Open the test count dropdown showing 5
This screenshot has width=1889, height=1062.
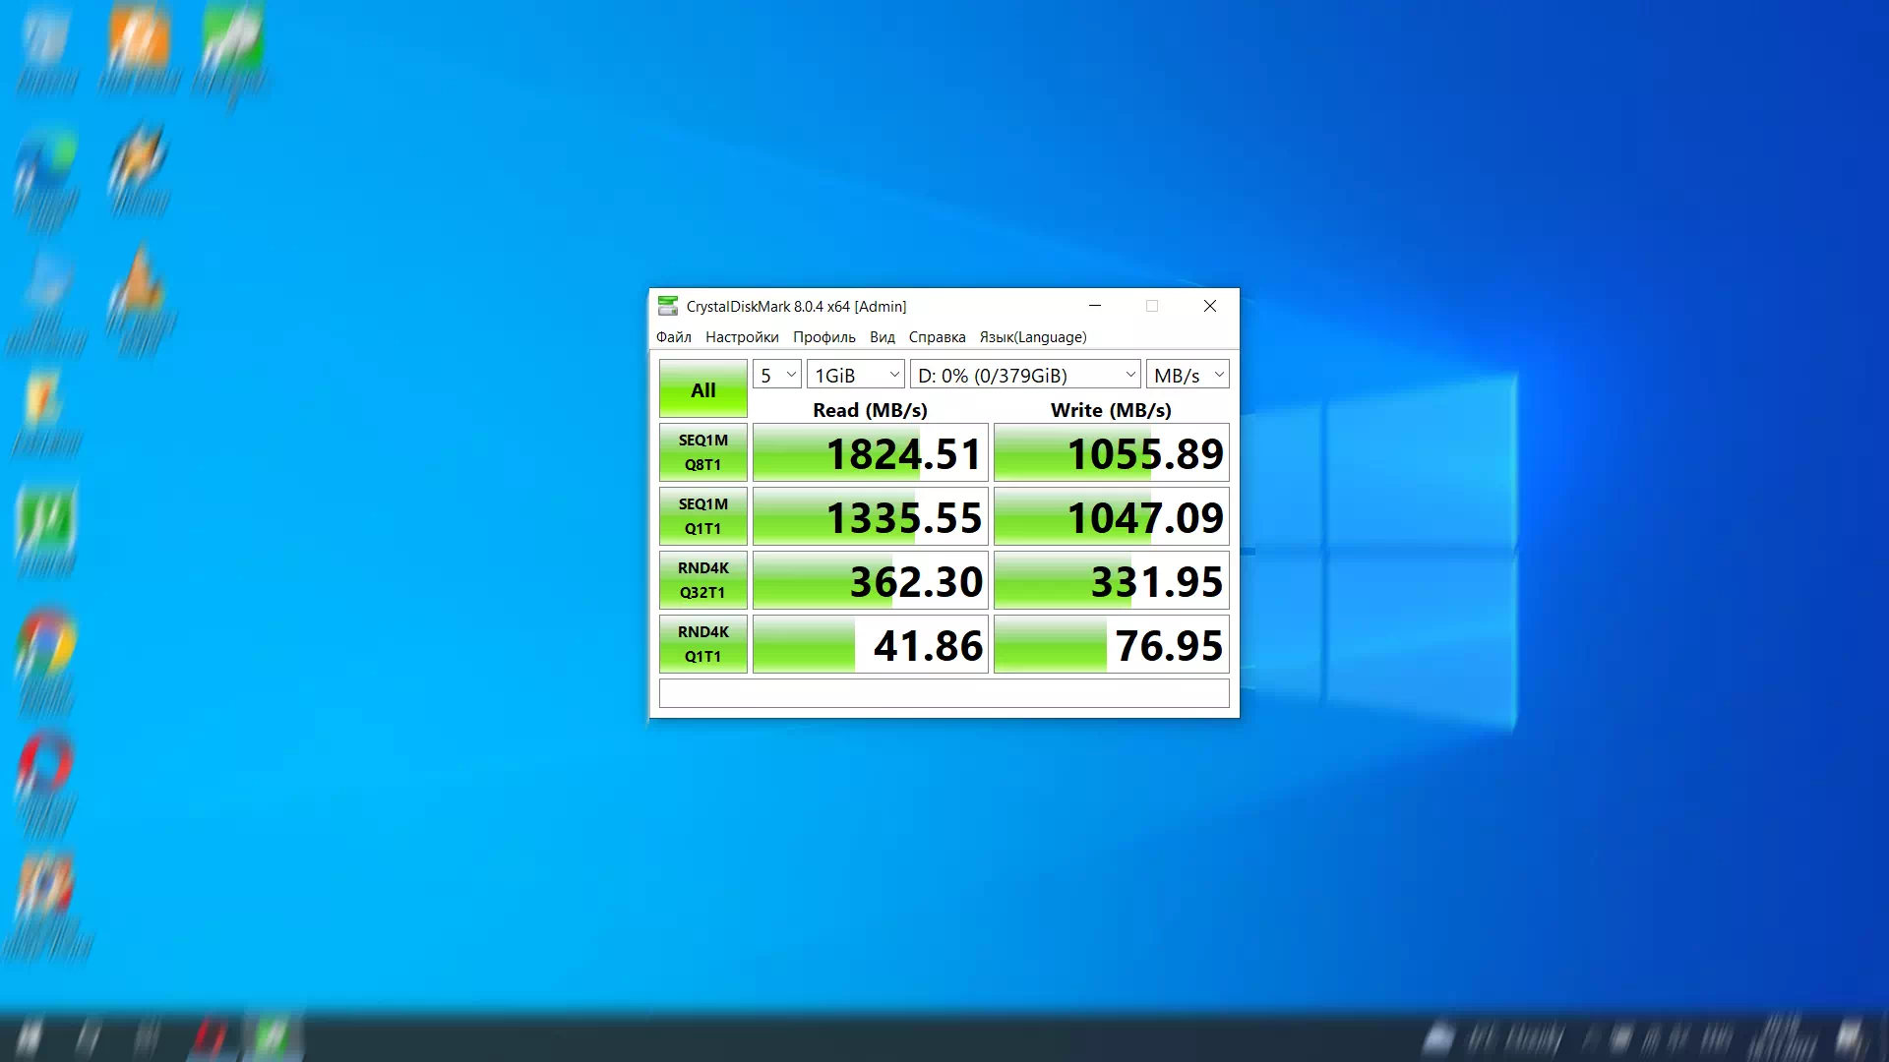(x=777, y=375)
